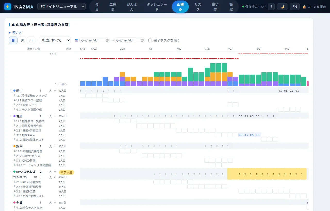Collapse the 佐藤 group triangle
The width and height of the screenshot is (330, 211).
coord(11,116)
